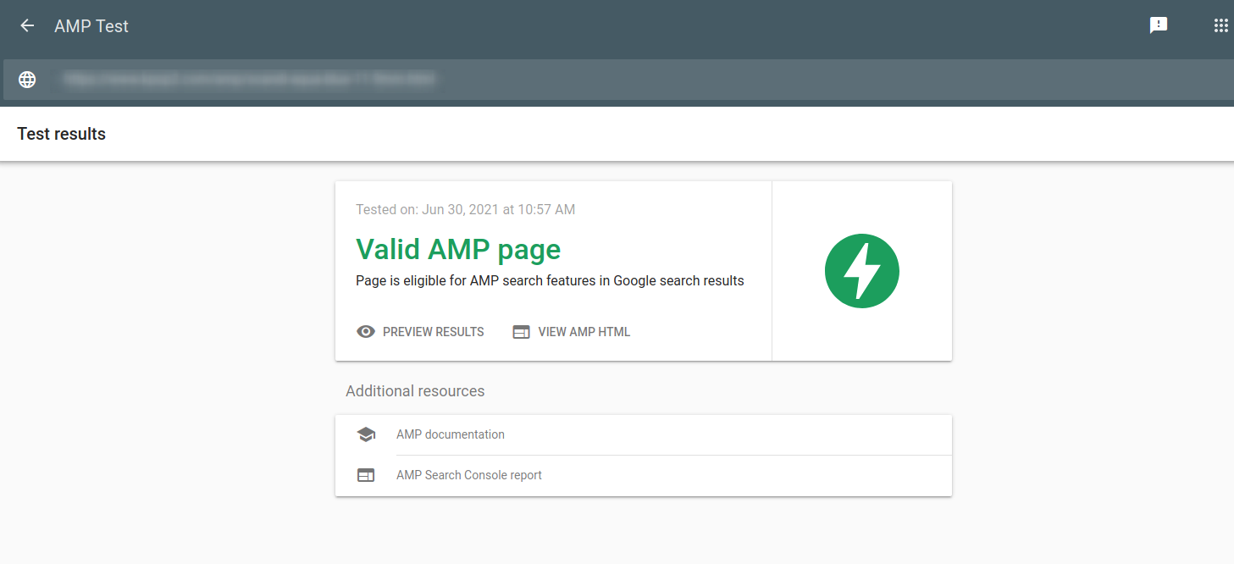Click the graduation cap documentation icon
The height and width of the screenshot is (564, 1234).
tap(366, 434)
